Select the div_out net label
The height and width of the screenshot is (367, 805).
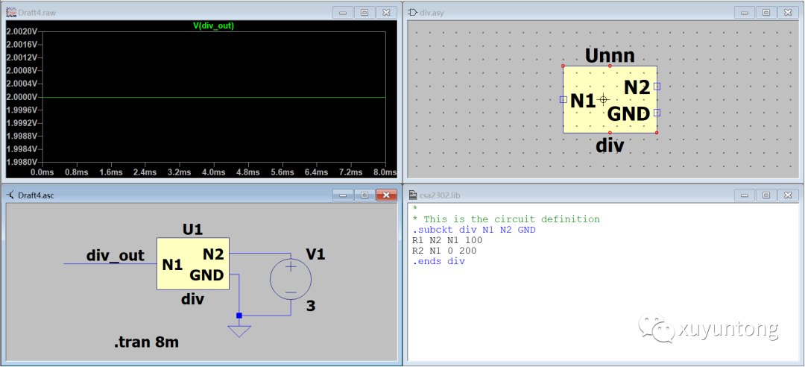[115, 256]
